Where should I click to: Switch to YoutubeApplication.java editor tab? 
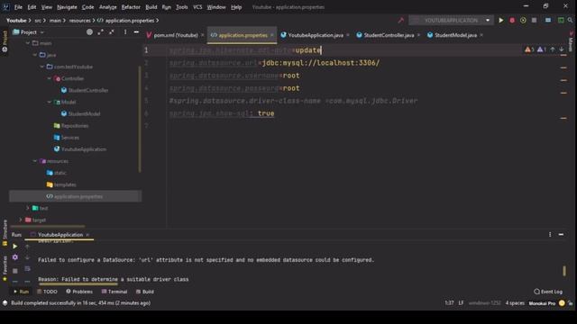316,35
